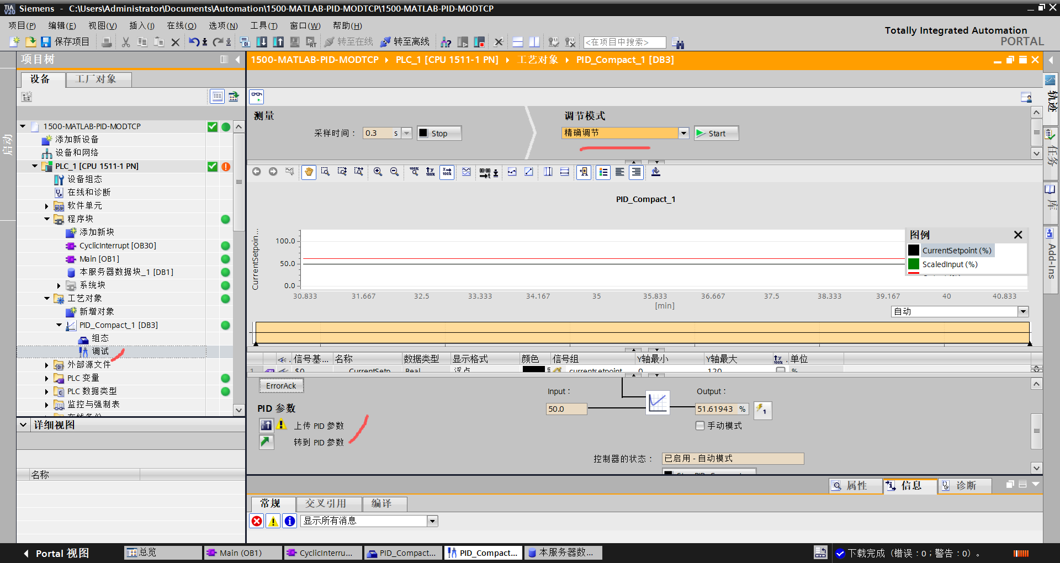Viewport: 1060px width, 563px height.
Task: Open the tuning mode dropdown
Action: coord(683,133)
